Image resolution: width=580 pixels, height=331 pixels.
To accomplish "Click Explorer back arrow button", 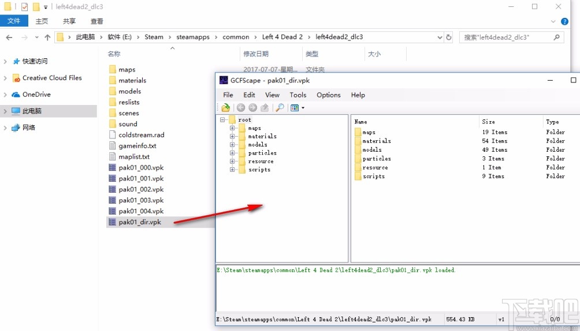I will [x=9, y=37].
